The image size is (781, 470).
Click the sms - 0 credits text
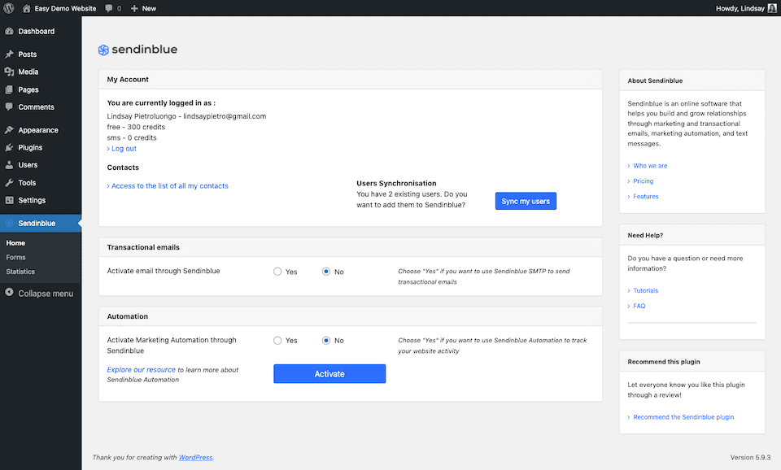tap(132, 138)
